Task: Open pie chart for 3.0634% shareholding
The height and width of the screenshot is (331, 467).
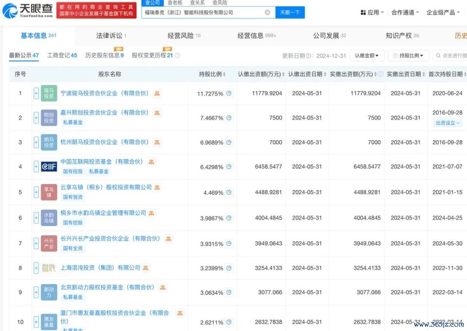Action: click(229, 292)
